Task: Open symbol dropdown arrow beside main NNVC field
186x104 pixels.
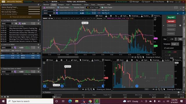Action: (x=54, y=13)
